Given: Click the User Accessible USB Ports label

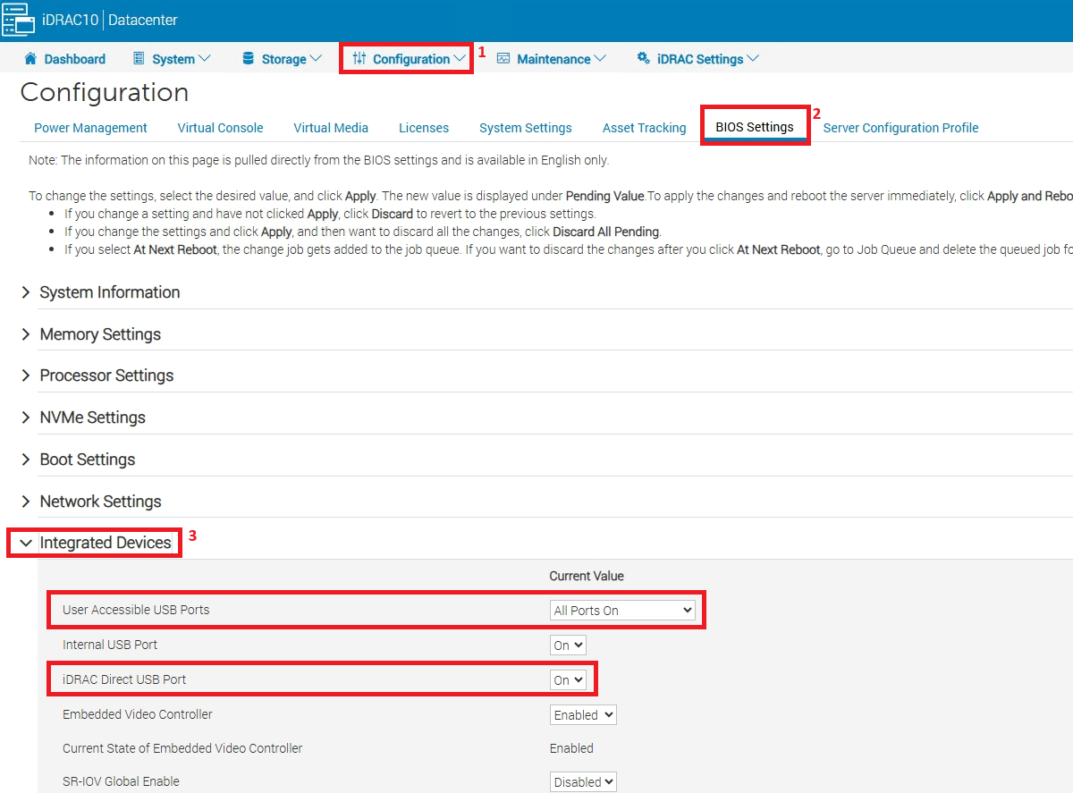Looking at the screenshot, I should [136, 610].
